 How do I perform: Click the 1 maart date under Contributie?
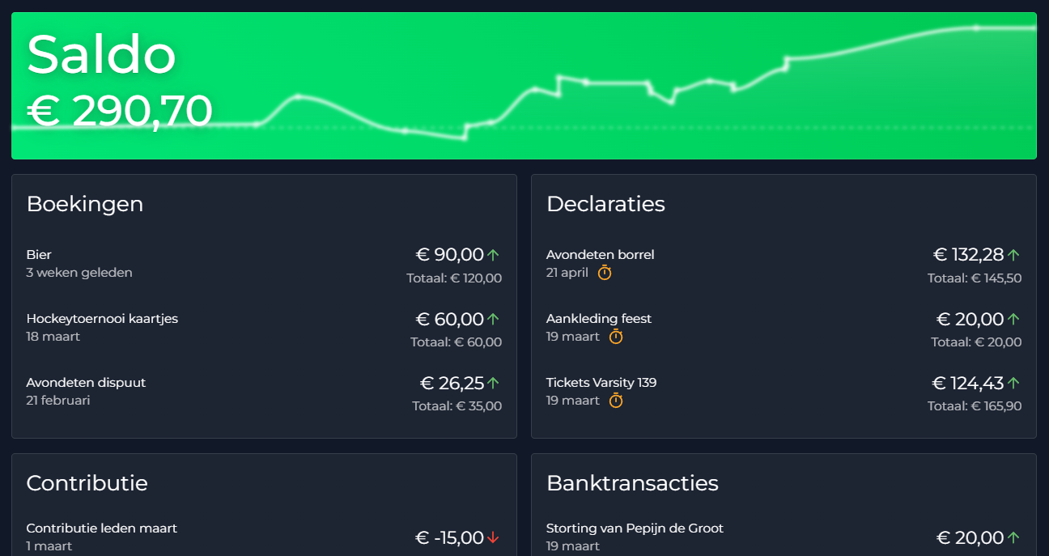[49, 546]
